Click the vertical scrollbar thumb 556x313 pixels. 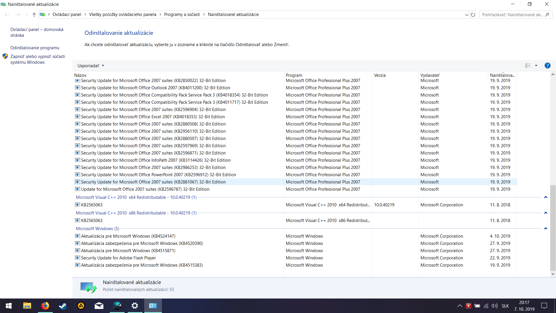tap(553, 228)
